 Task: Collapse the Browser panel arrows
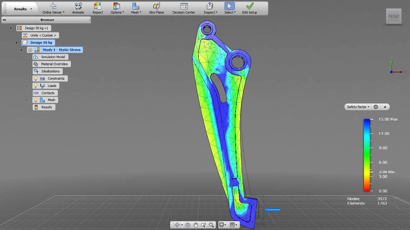click(x=5, y=20)
